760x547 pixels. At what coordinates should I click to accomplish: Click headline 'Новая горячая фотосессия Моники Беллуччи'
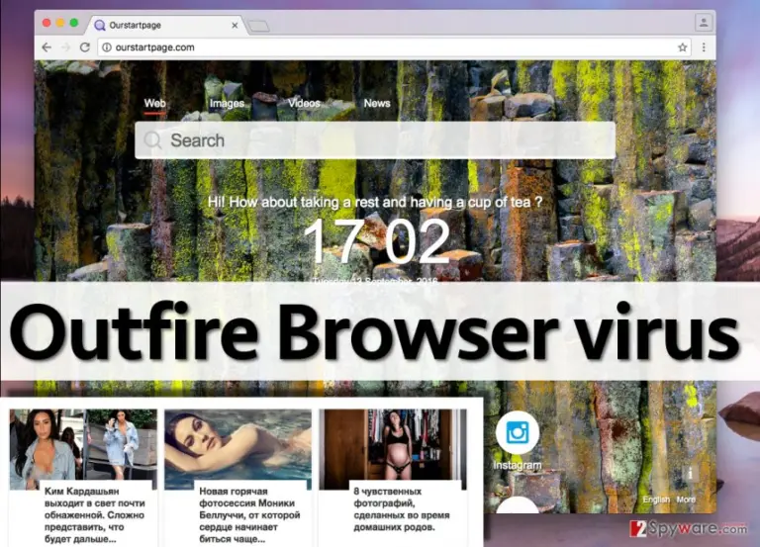click(x=249, y=515)
